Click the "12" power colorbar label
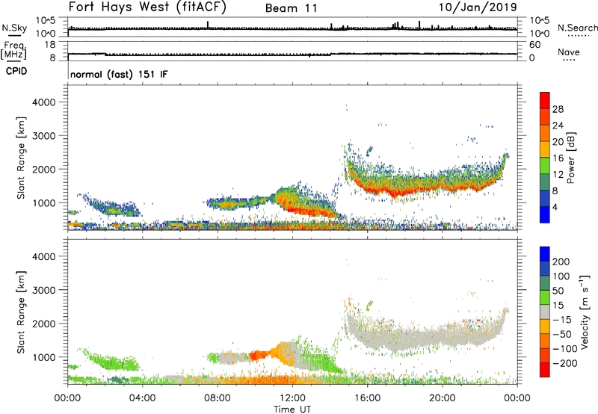Image resolution: width=598 pixels, height=414 pixels. click(x=558, y=175)
